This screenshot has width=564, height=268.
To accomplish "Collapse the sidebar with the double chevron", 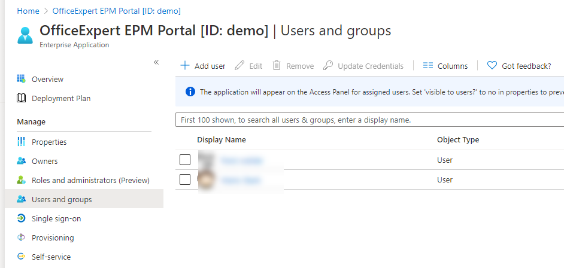I will 156,62.
